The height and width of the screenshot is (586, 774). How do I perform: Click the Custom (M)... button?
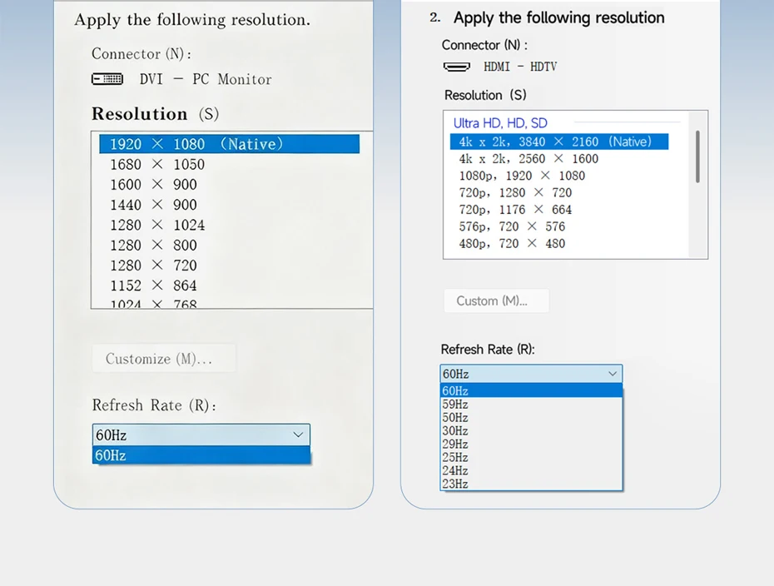point(497,300)
